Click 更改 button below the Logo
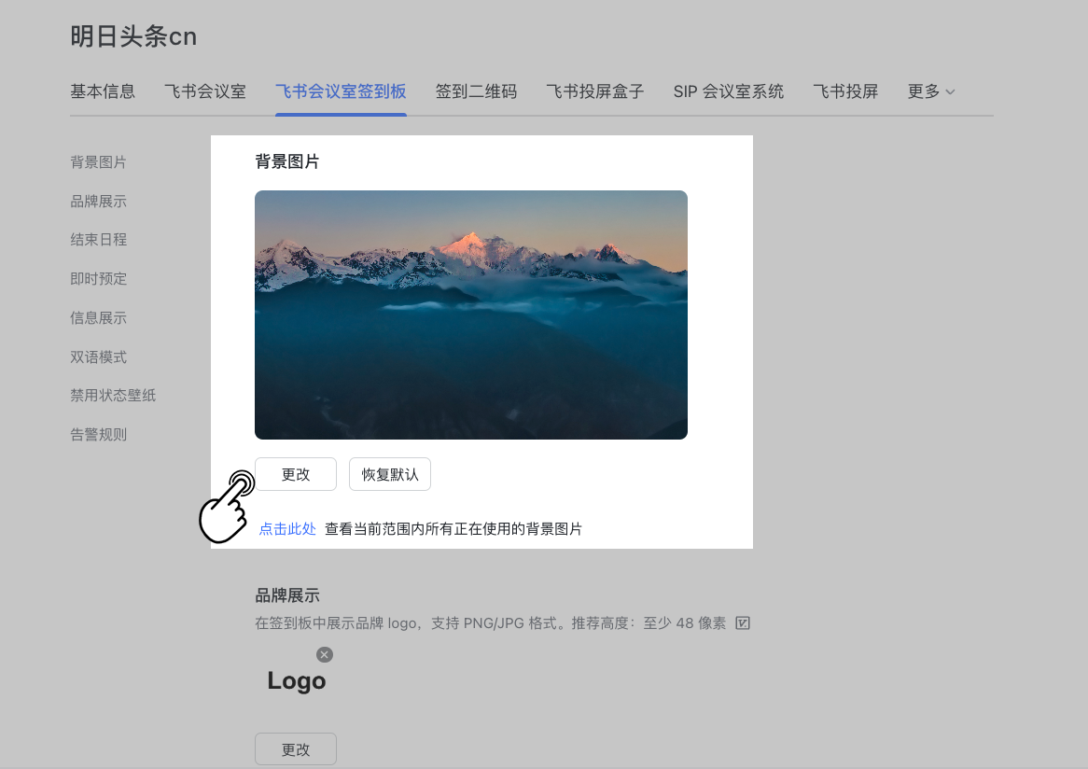Viewport: 1088px width, 769px height. click(296, 749)
